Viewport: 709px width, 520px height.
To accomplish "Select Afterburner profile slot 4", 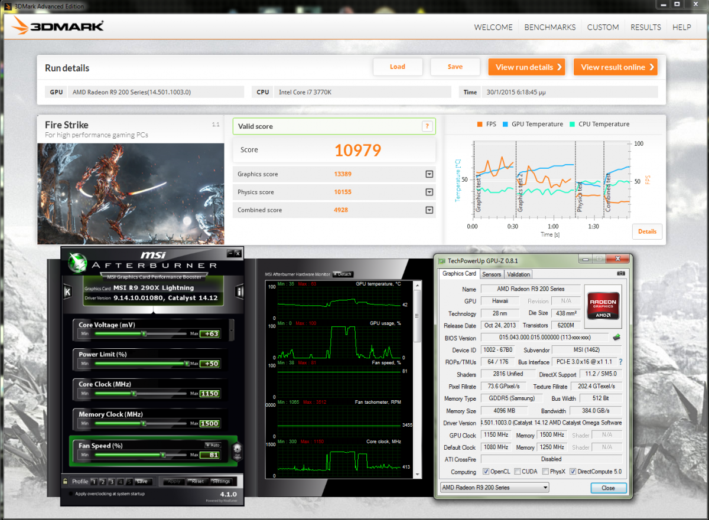I will [x=121, y=482].
